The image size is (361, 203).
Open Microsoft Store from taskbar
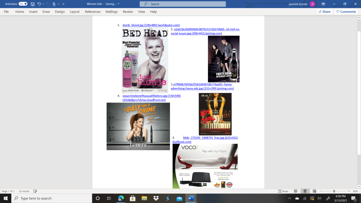[133, 198]
